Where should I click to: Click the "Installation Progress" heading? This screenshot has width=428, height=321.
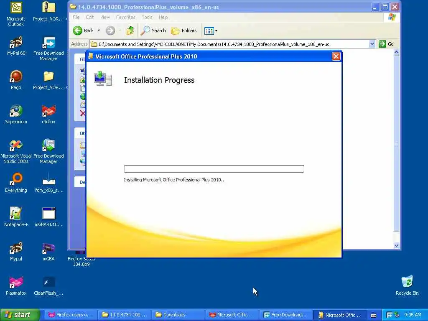point(159,80)
